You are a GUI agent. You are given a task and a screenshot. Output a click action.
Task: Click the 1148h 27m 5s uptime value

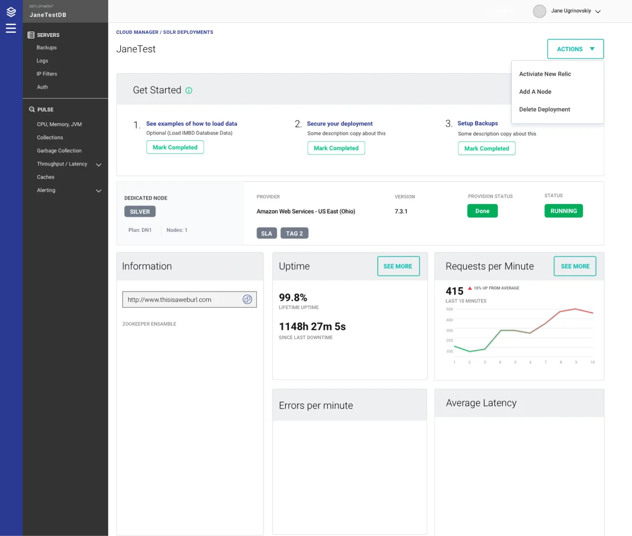[313, 326]
